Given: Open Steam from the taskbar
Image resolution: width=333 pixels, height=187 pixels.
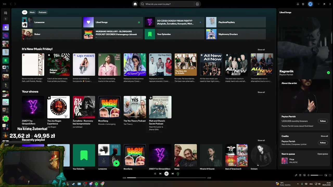Looking at the screenshot, I should [73, 184].
